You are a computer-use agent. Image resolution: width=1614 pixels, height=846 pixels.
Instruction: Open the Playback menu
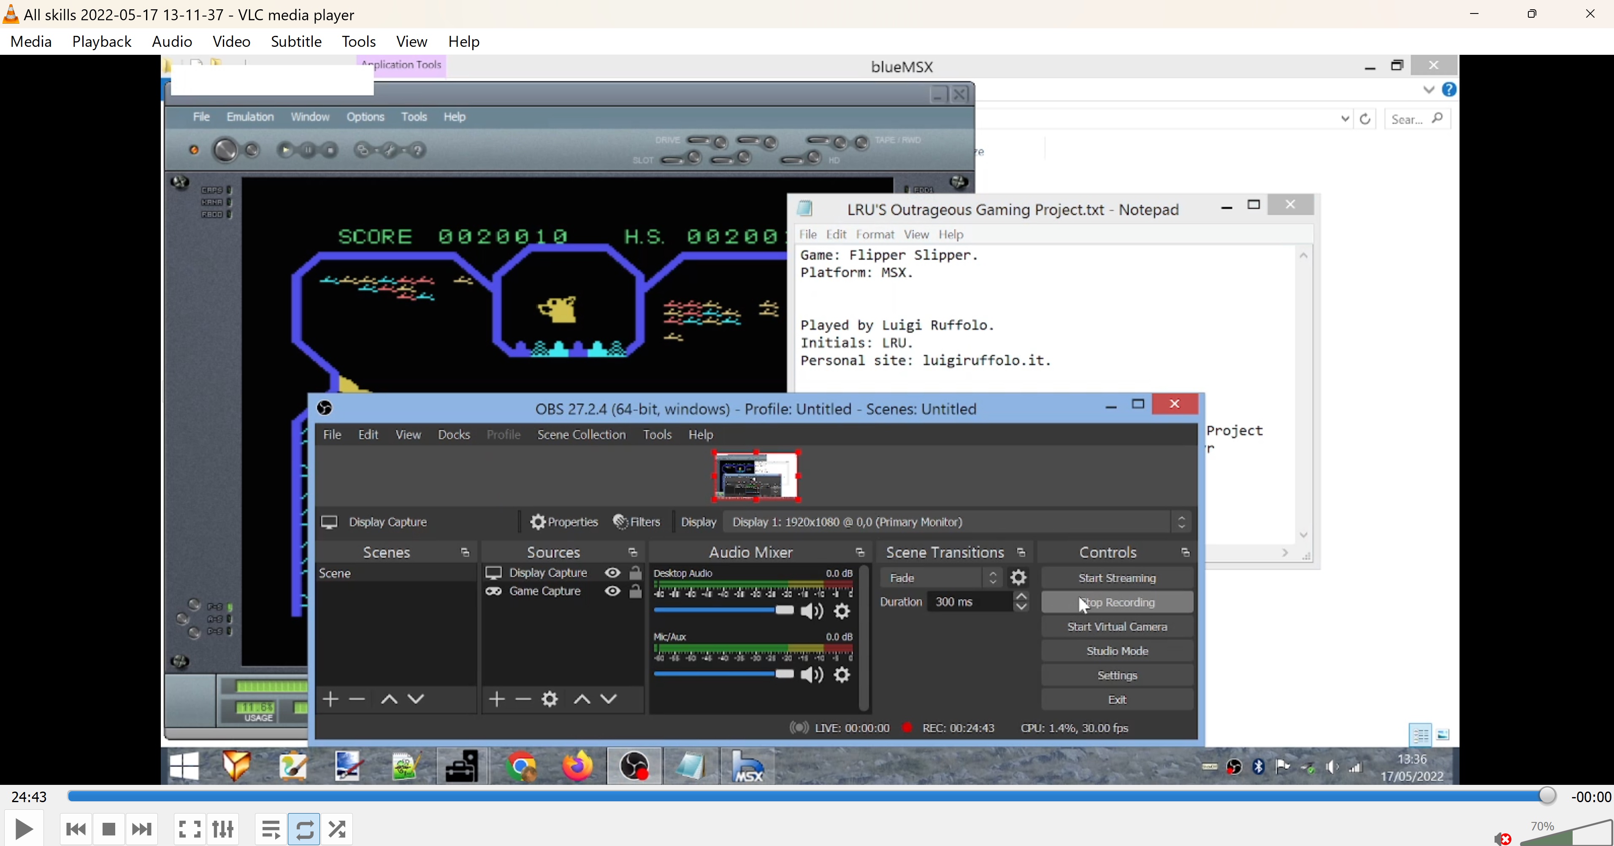coord(101,41)
